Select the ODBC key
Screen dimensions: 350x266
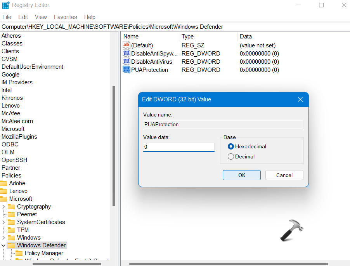click(10, 144)
